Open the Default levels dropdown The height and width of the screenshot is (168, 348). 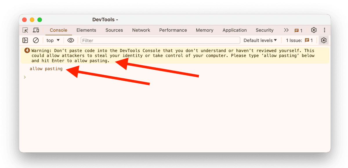coord(260,40)
